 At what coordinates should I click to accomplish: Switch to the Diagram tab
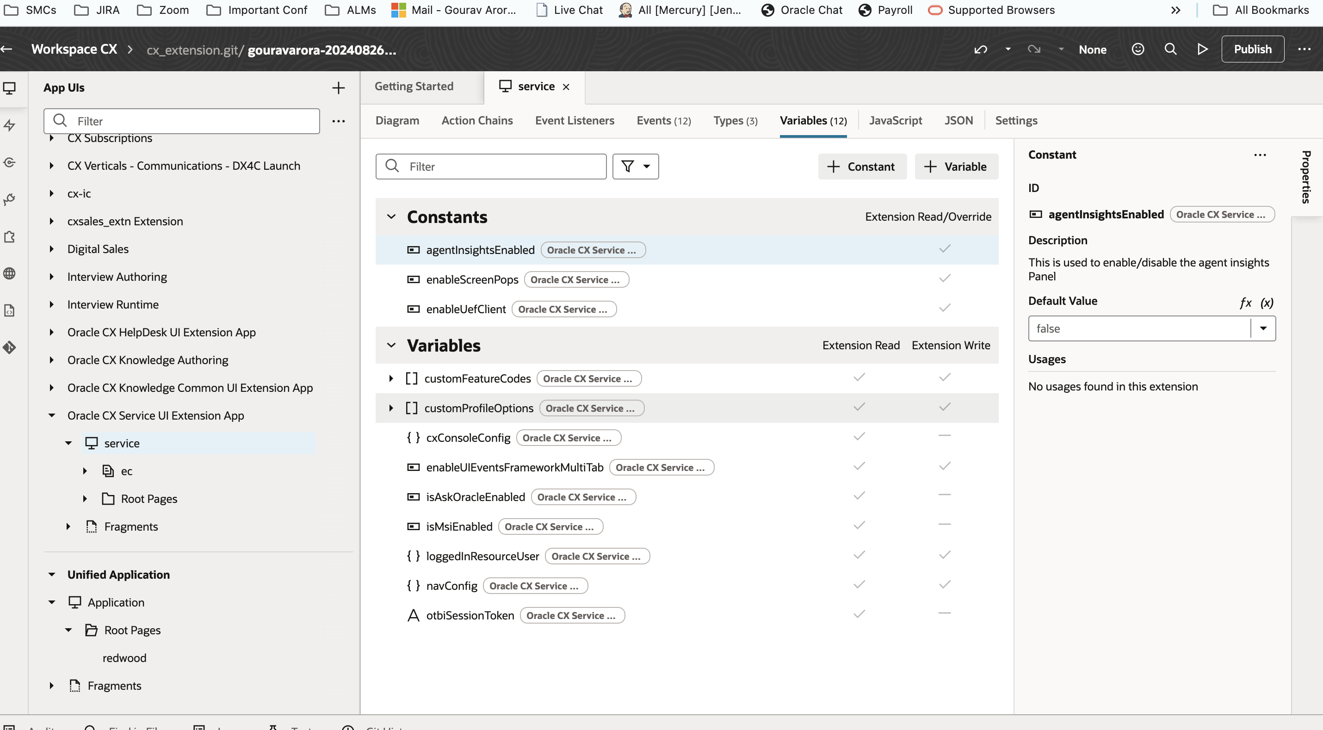coord(397,121)
